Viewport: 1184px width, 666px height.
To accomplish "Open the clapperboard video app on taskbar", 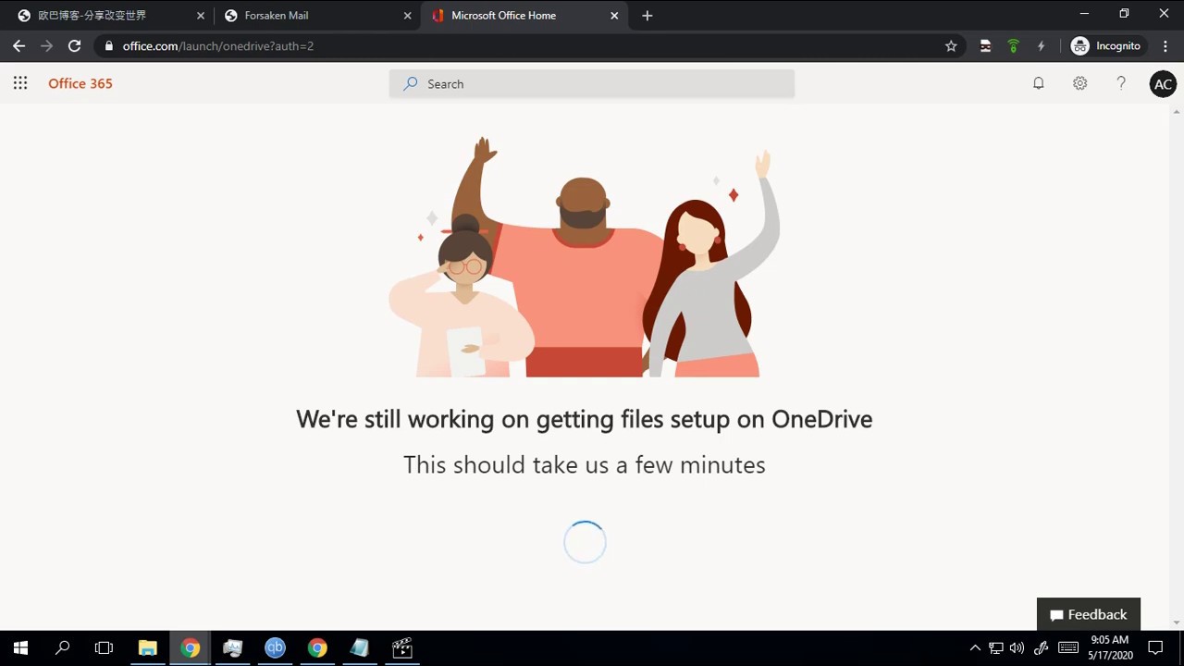I will [x=402, y=647].
